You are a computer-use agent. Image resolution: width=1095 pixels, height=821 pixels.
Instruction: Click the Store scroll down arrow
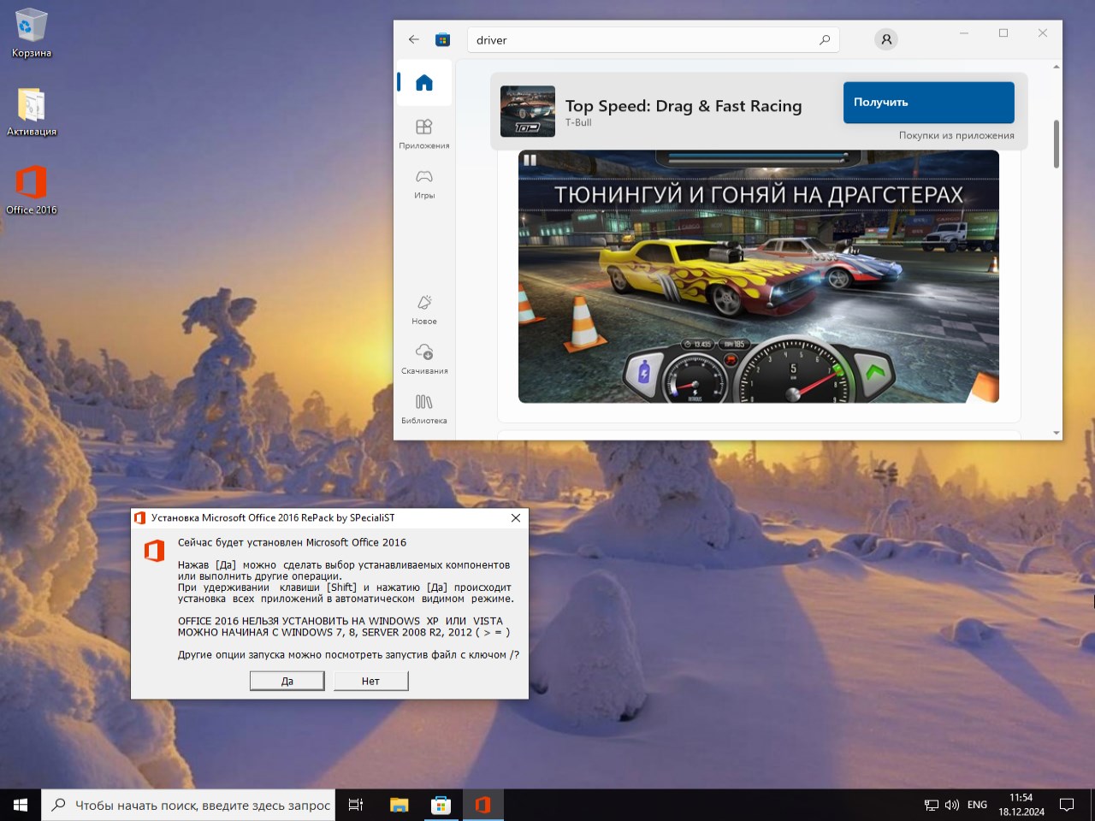1057,434
